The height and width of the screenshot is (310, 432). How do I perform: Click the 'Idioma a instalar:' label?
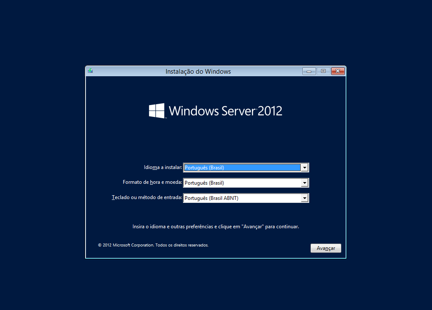click(163, 167)
